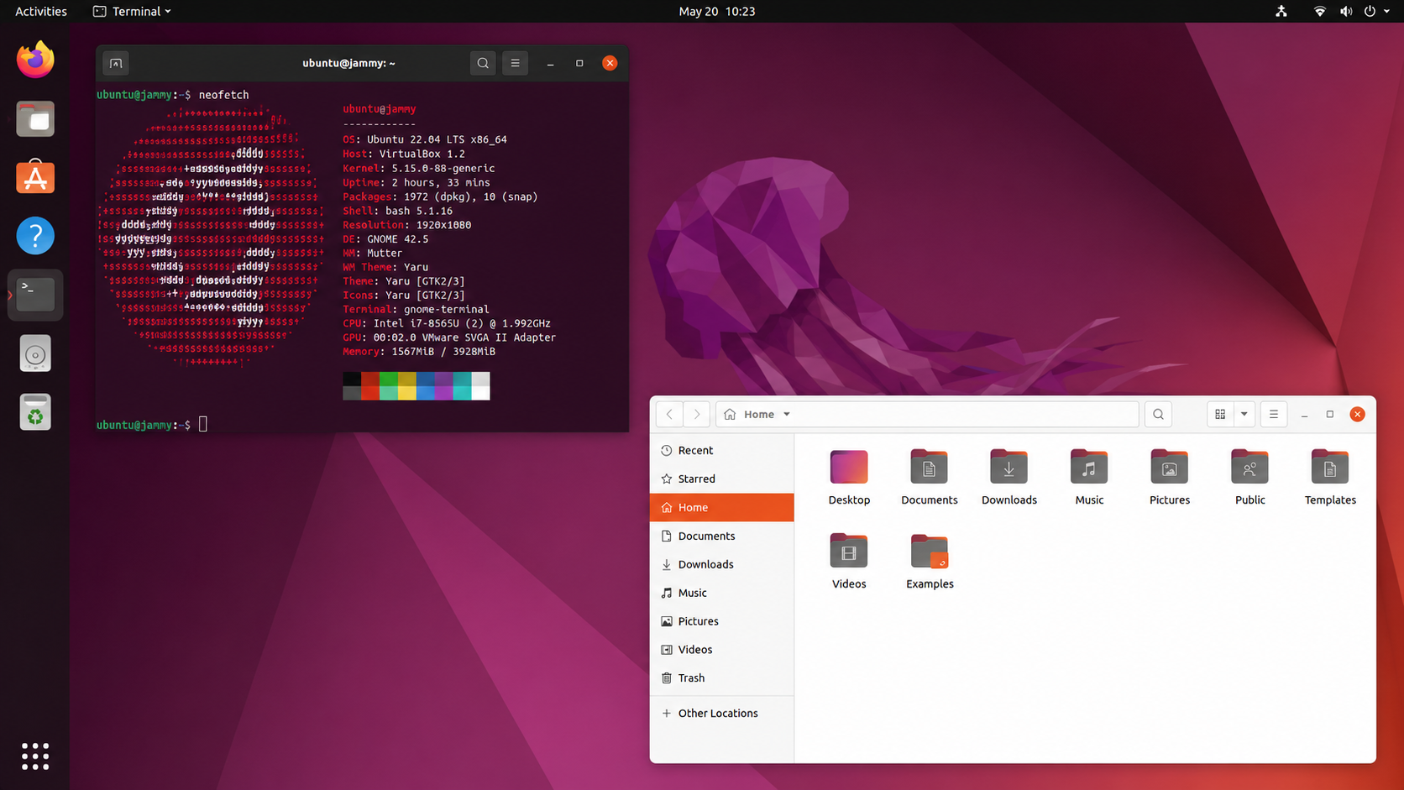Viewport: 1404px width, 790px height.
Task: Expand the Terminal app menu in the top bar
Action: (x=132, y=11)
